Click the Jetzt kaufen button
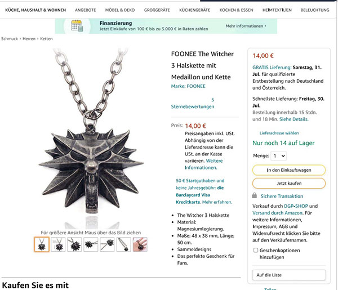The height and width of the screenshot is (290, 338). tap(289, 184)
